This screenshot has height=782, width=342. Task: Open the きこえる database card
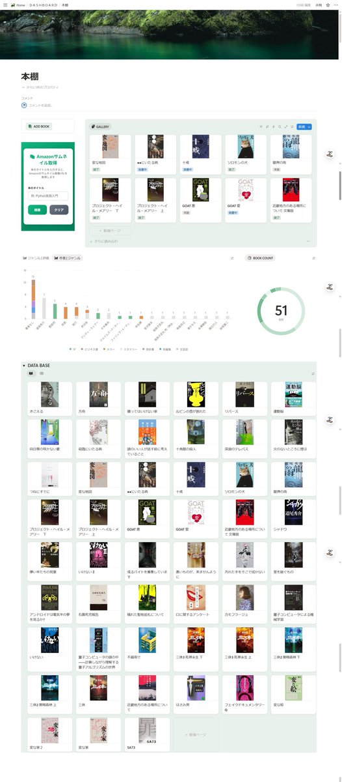pos(50,398)
